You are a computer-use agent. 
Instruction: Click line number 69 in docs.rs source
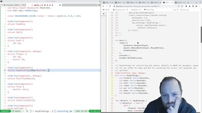[112, 75]
